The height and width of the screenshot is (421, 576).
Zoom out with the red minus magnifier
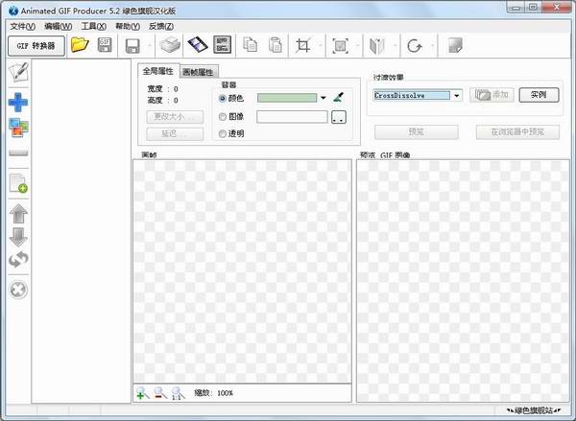[160, 393]
